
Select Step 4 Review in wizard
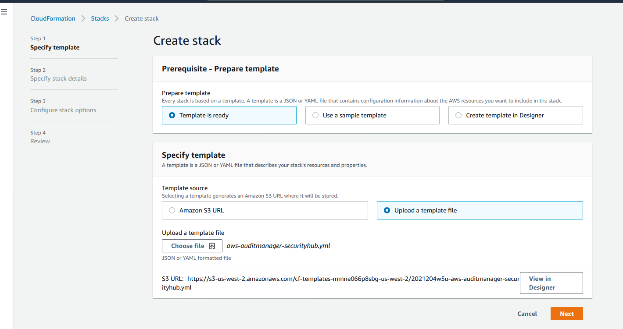click(40, 137)
